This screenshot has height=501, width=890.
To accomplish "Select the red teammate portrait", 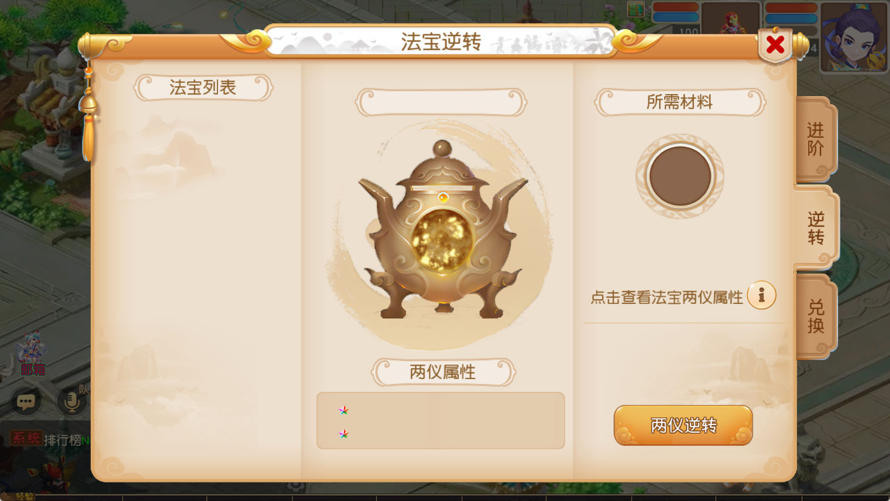I will [730, 18].
